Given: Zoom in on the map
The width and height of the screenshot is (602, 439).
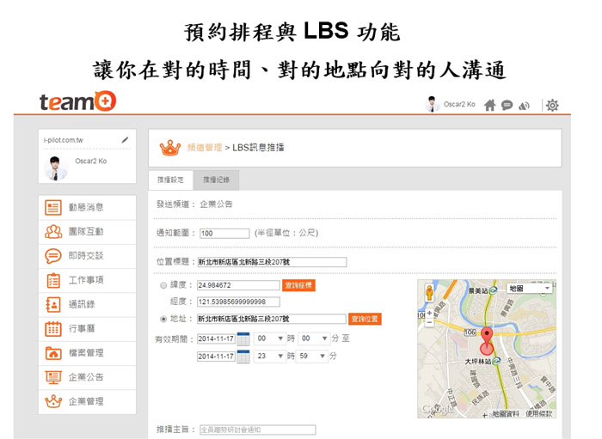Looking at the screenshot, I should coord(430,314).
